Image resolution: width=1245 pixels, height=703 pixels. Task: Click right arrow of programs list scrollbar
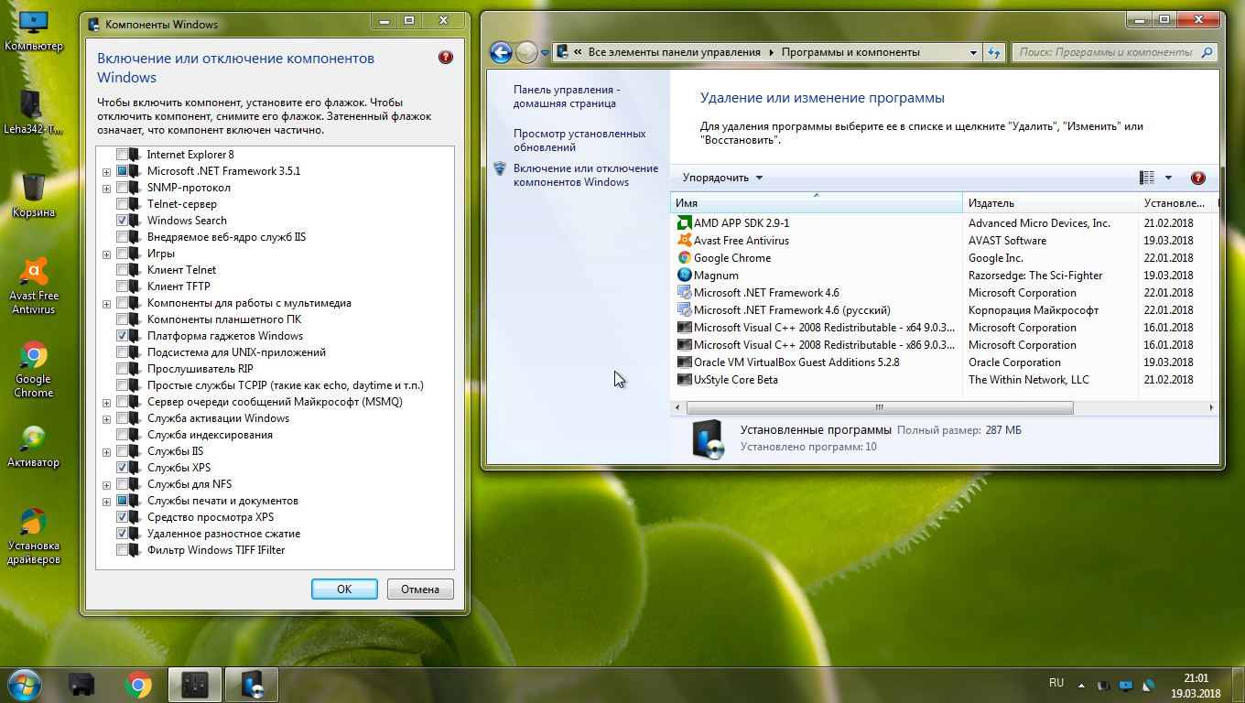pos(1211,407)
